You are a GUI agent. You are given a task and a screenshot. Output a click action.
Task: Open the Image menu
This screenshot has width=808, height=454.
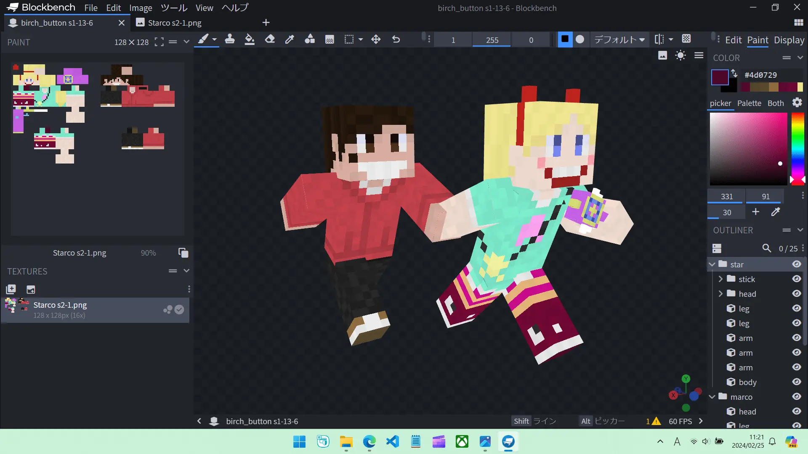click(141, 8)
